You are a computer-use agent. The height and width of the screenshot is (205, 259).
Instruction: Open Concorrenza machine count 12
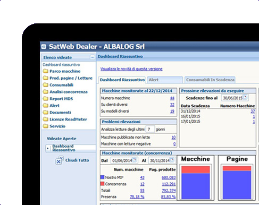(x=142, y=184)
